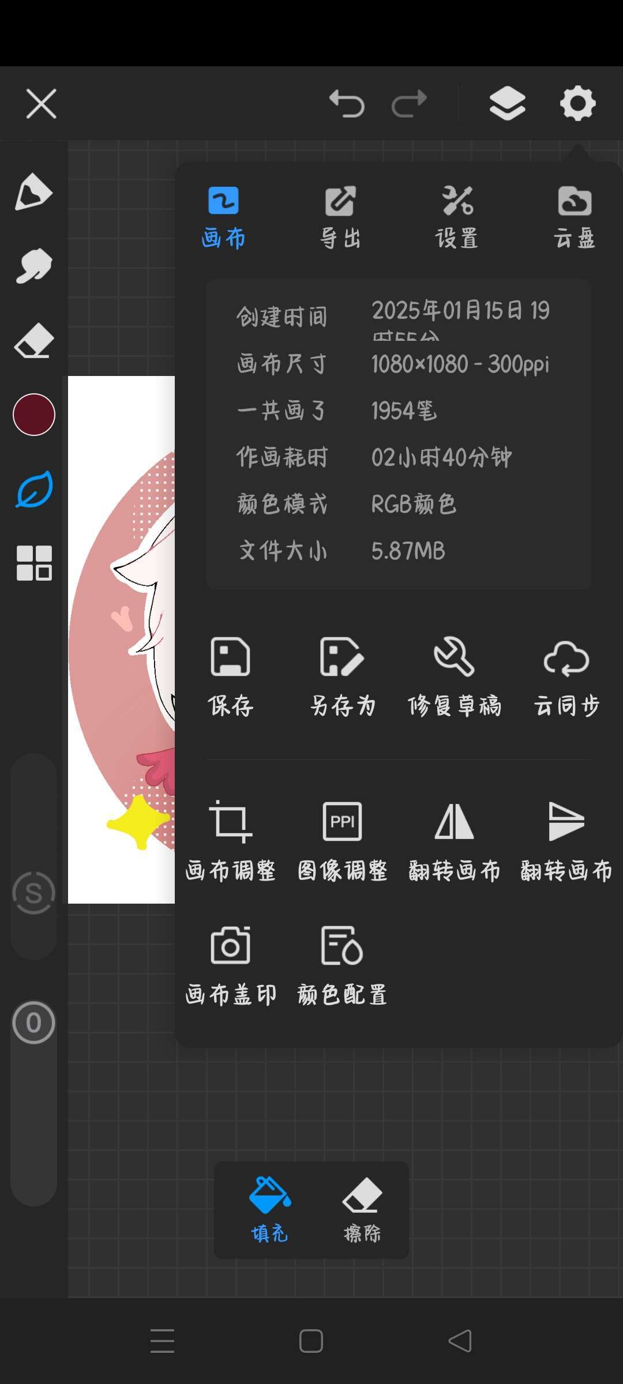Open 图像调整 PPI image adjustment

tap(342, 841)
